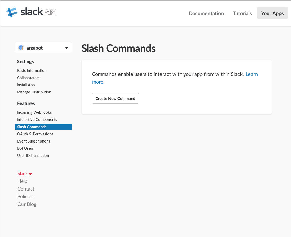Select Incoming Webhooks feature
The width and height of the screenshot is (291, 237).
34,112
